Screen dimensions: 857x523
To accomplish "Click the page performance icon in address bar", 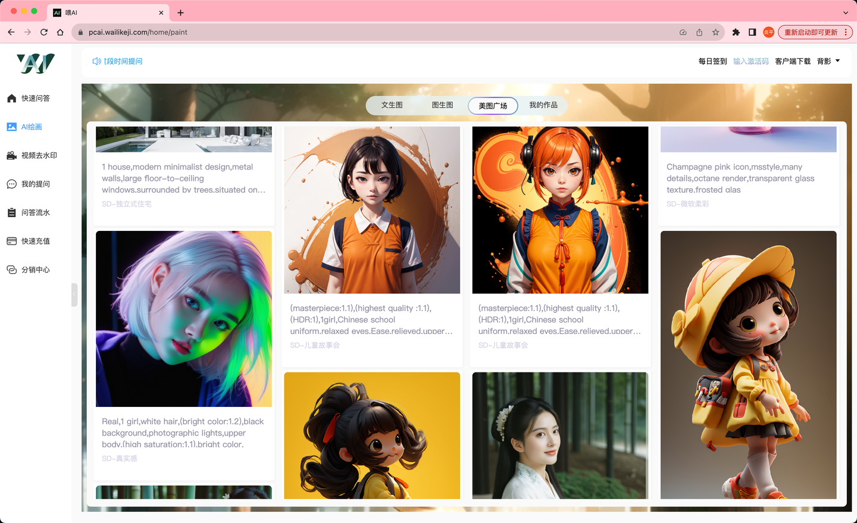I will pos(683,32).
